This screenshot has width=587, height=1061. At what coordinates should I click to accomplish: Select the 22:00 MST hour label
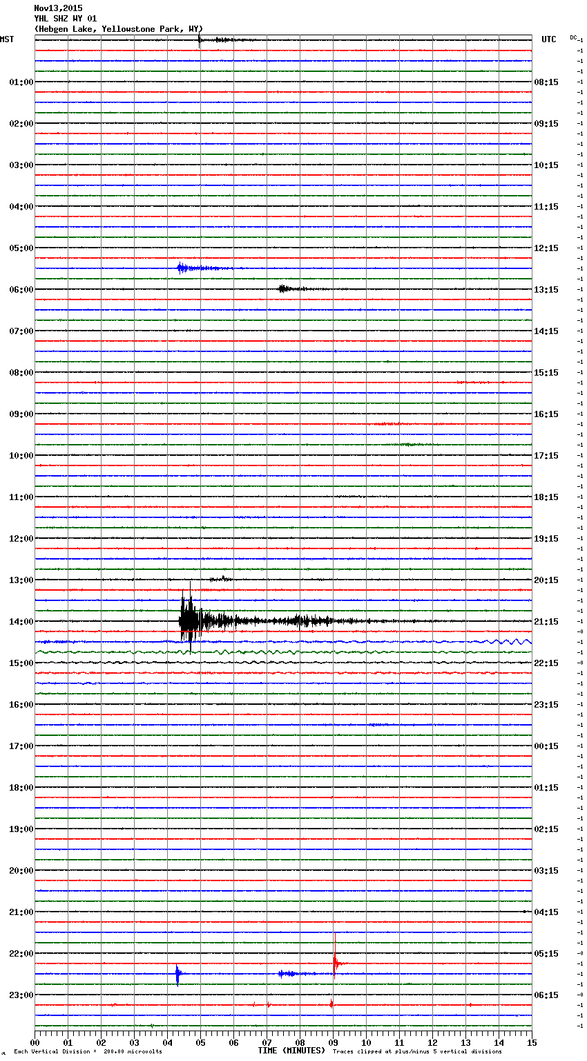[21, 954]
